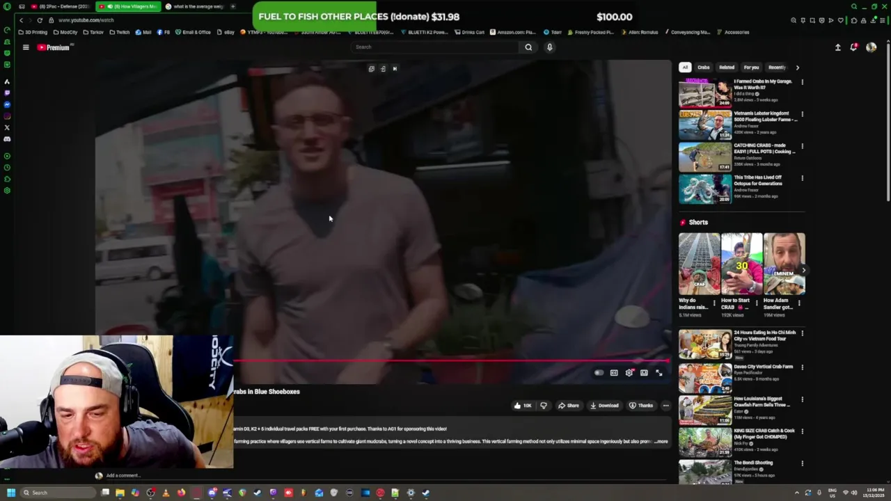Image resolution: width=891 pixels, height=501 pixels.
Task: Open options for CATCHING CRABS video
Action: (802, 146)
